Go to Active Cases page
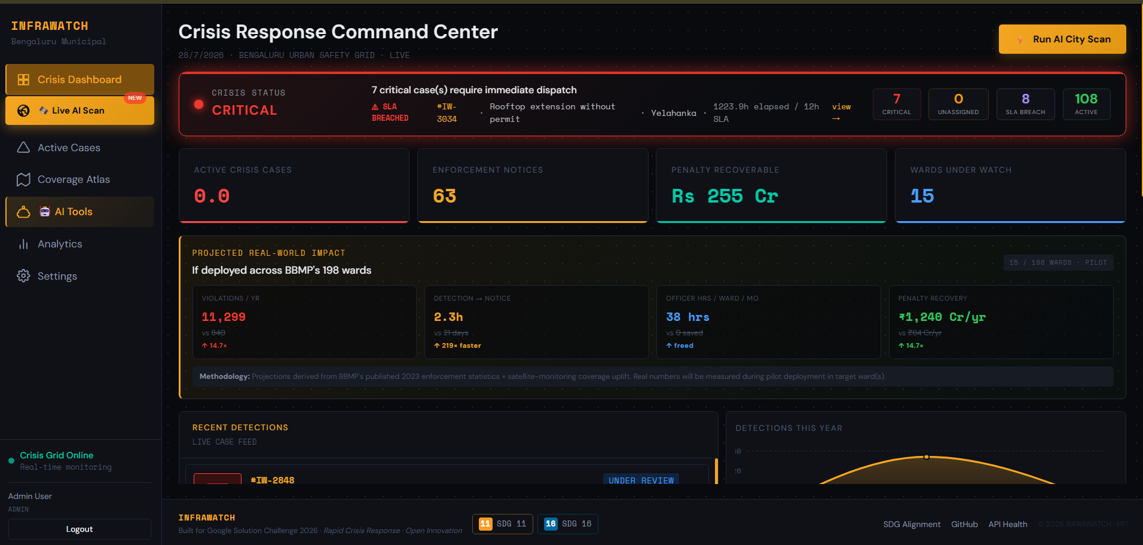 80,148
